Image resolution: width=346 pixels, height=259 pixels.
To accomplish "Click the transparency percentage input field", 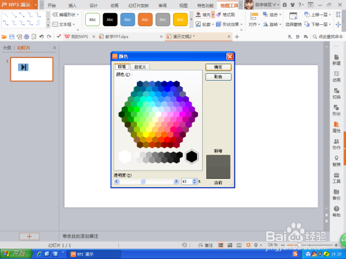I will (187, 182).
